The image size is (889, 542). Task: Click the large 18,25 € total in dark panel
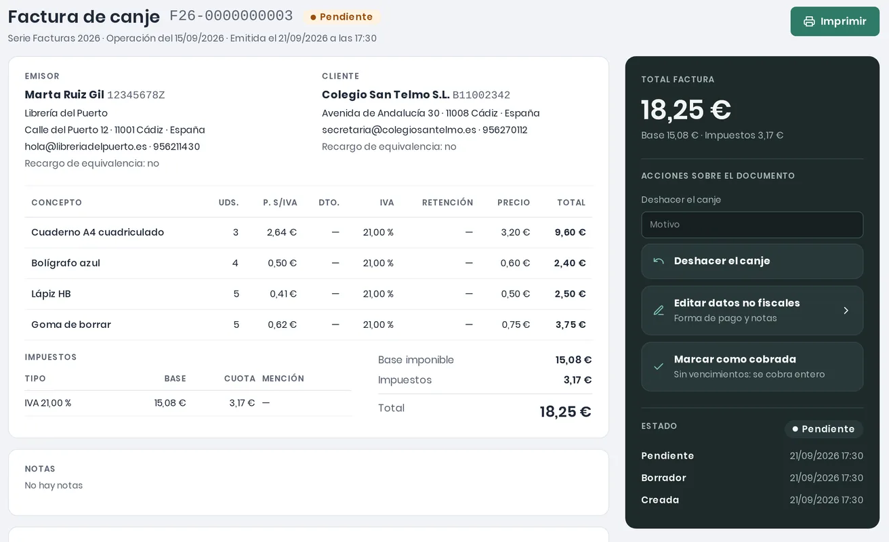[x=686, y=110]
